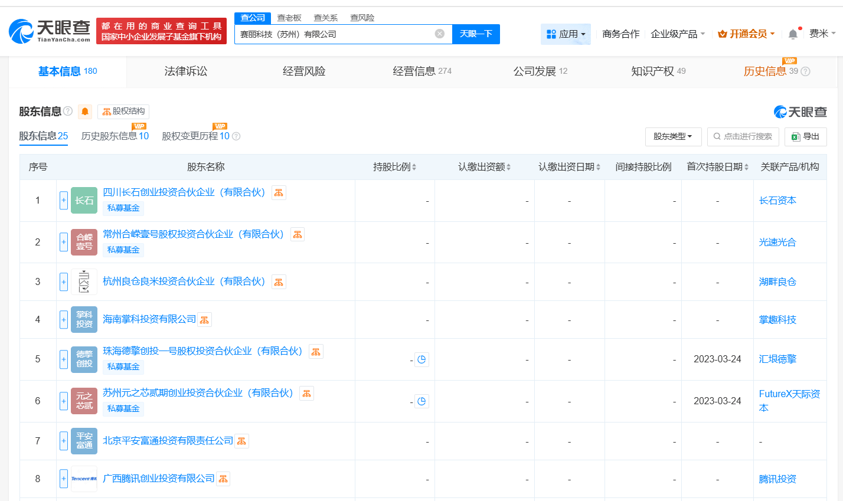
Task: Select the 查关系 search tab
Action: (325, 17)
